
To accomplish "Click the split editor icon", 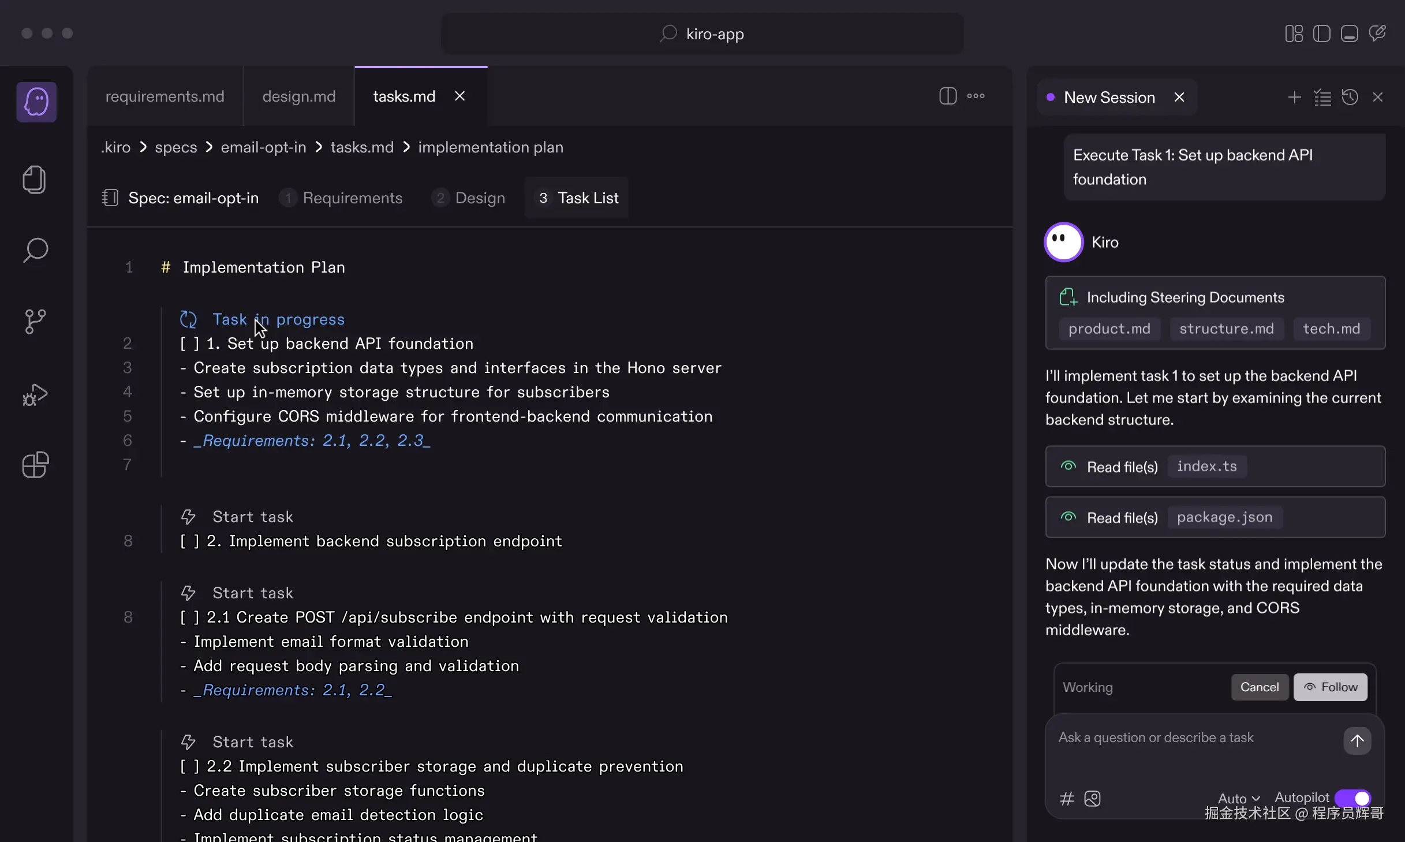I will pos(948,96).
